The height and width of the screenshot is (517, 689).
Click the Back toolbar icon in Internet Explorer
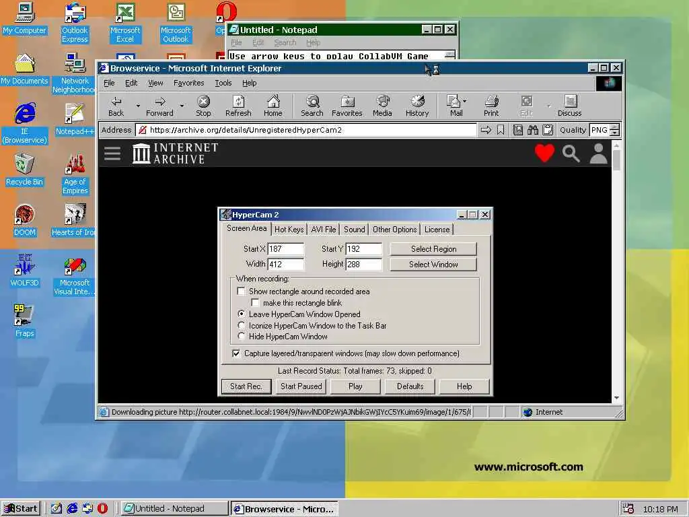coord(116,106)
